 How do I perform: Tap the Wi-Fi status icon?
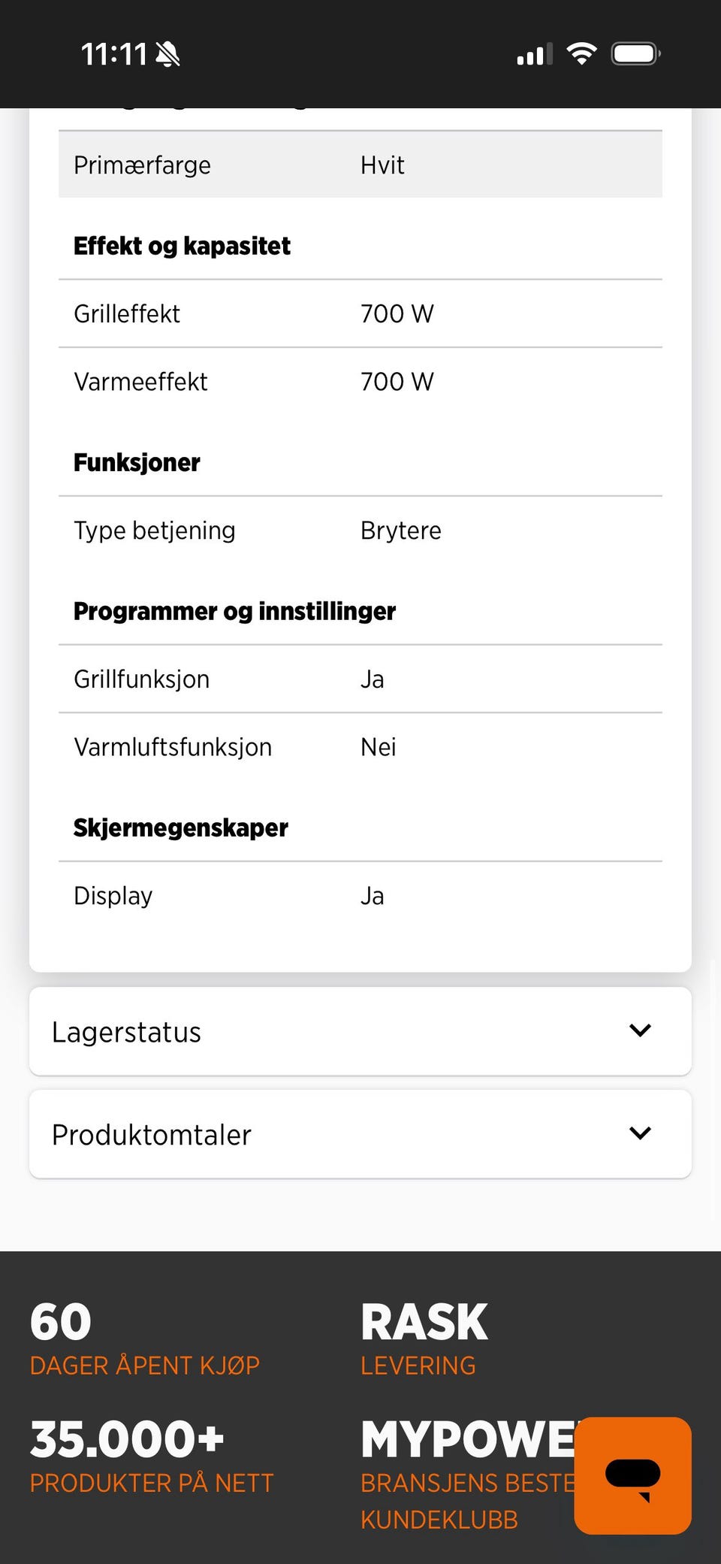point(581,54)
